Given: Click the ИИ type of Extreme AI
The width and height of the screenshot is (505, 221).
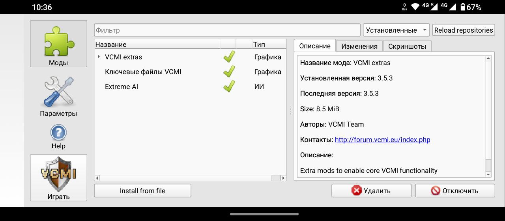Looking at the screenshot, I should click(x=259, y=87).
